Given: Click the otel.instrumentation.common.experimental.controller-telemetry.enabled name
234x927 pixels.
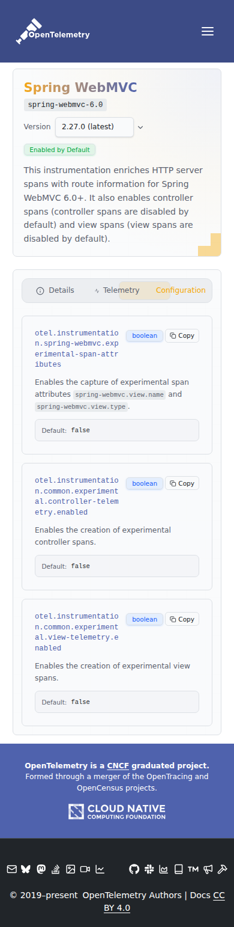Looking at the screenshot, I should tap(77, 497).
